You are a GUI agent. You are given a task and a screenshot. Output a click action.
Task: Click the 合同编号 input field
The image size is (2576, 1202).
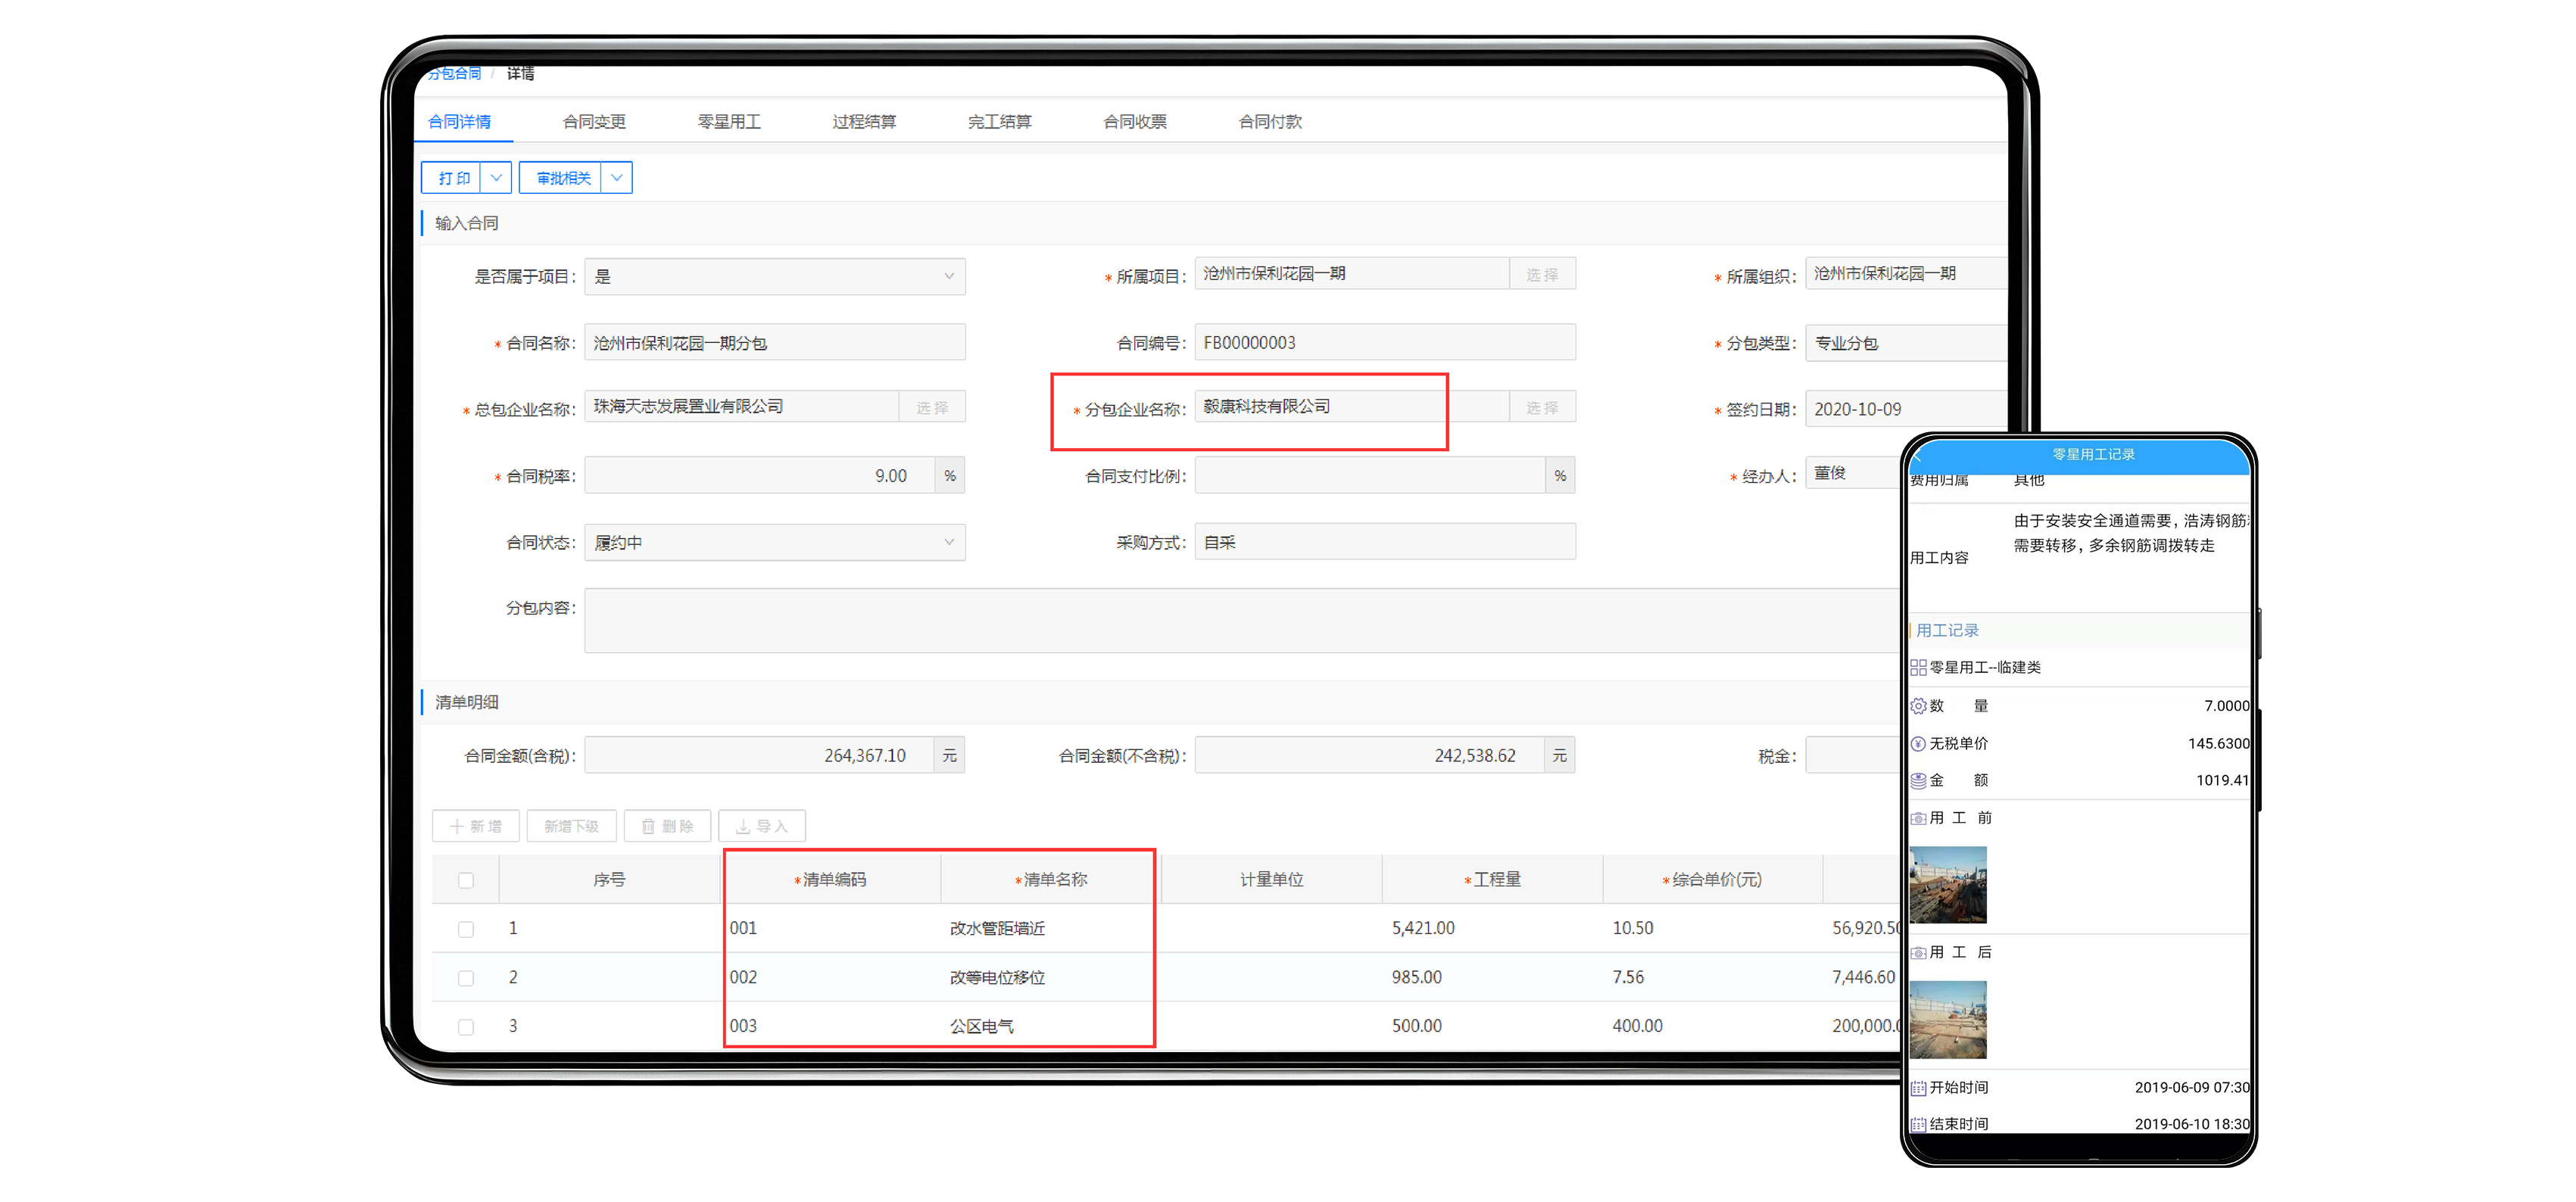(1385, 342)
